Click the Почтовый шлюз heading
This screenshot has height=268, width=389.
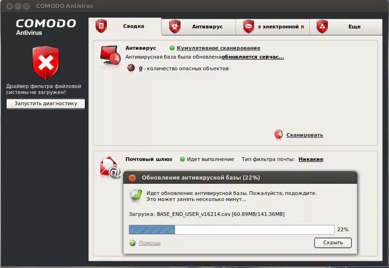click(149, 159)
